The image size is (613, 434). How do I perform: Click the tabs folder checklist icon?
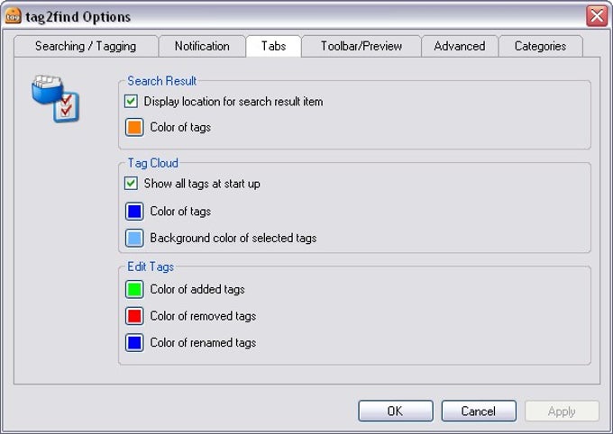pos(55,98)
